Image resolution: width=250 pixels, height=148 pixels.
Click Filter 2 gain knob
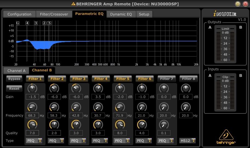click(54, 88)
